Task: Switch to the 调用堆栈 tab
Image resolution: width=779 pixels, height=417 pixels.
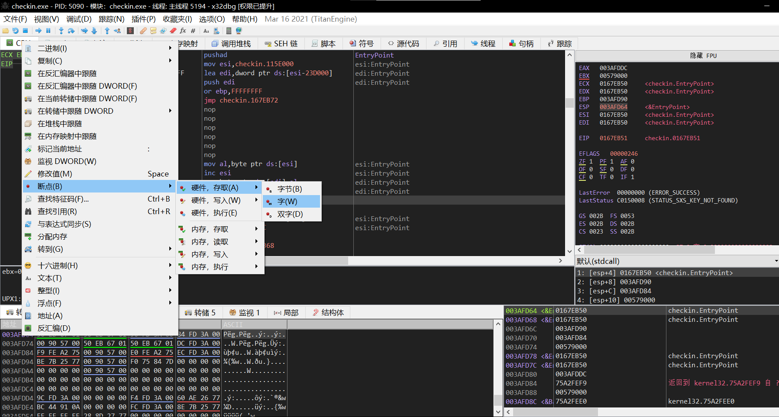Action: click(232, 44)
